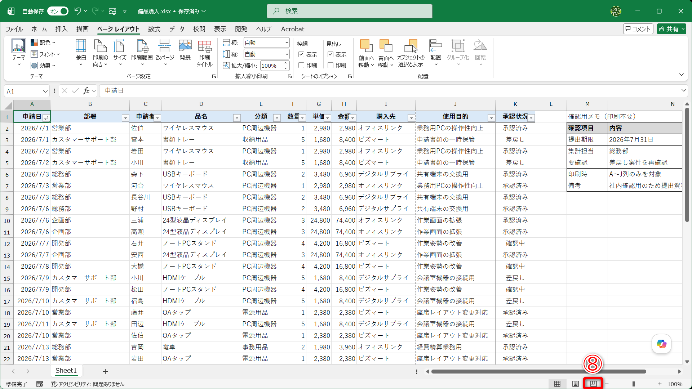Click Send Backward (背面へ移動) icon
Viewport: 692px width, 389px height.
[386, 53]
